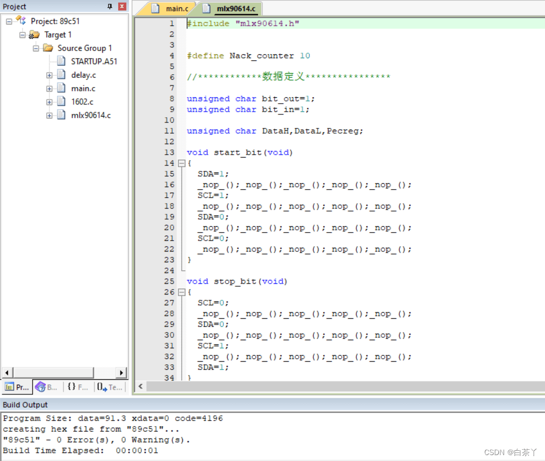Collapse the start_bit function fold at line 14
Image resolution: width=545 pixels, height=461 pixels.
[182, 163]
